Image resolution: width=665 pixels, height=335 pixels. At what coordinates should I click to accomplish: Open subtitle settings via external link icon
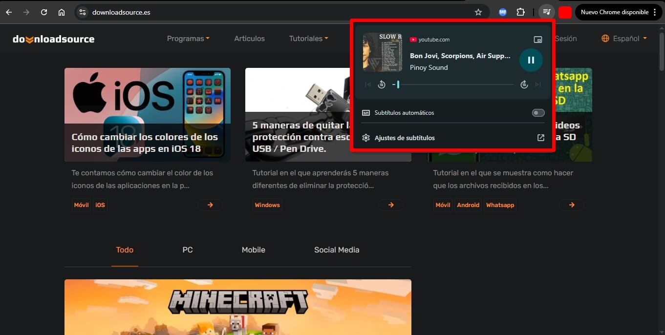point(540,138)
